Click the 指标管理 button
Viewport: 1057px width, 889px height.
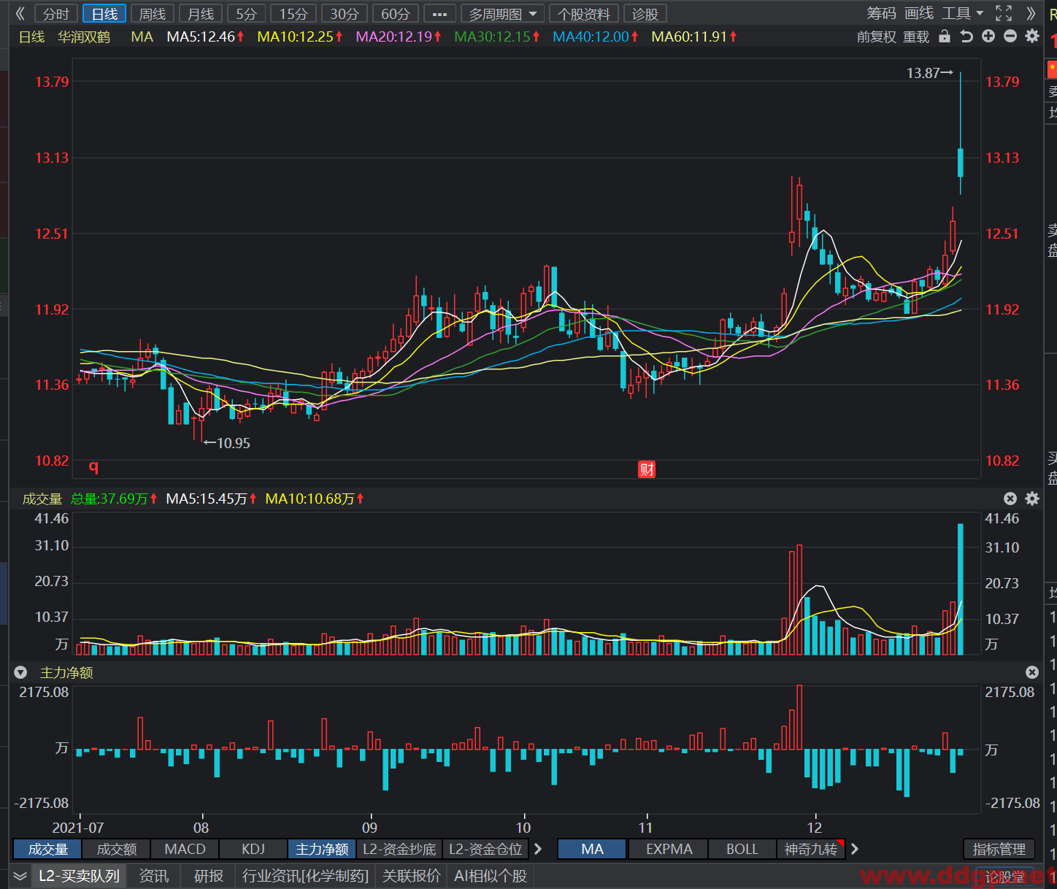tap(999, 849)
